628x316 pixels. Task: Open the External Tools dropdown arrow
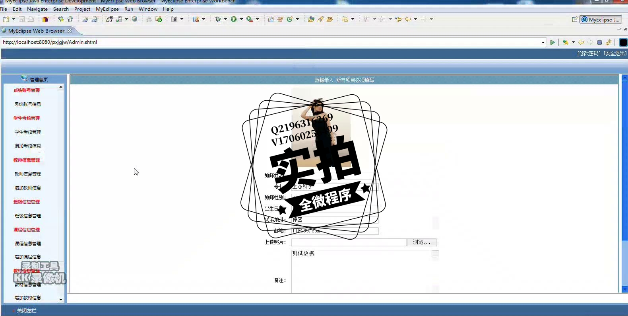[x=257, y=19]
